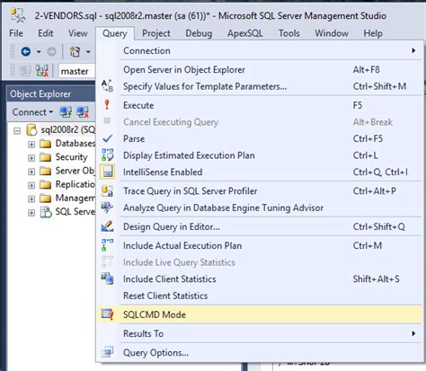Click Include Actual Execution Plan icon
The height and width of the screenshot is (371, 426).
(x=107, y=245)
